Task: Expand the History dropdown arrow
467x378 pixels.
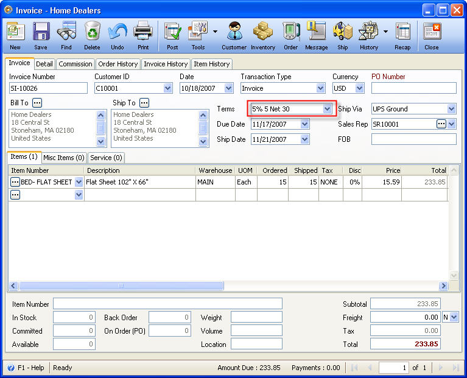Action: pyautogui.click(x=385, y=32)
